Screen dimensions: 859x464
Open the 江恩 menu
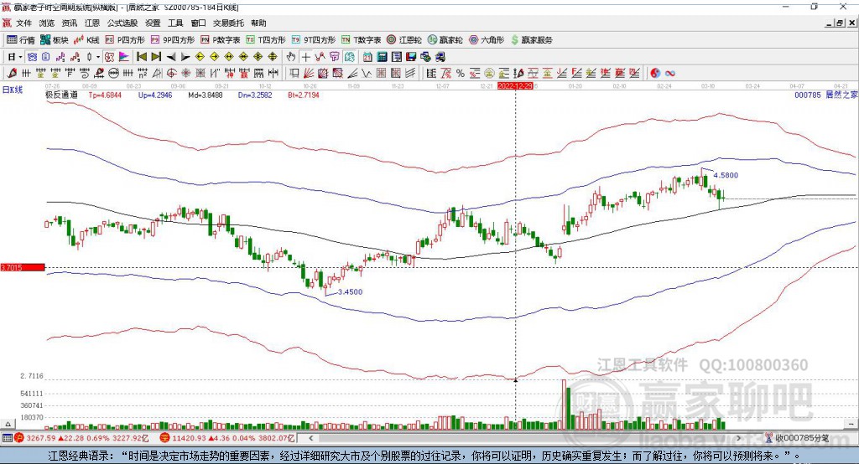[92, 23]
